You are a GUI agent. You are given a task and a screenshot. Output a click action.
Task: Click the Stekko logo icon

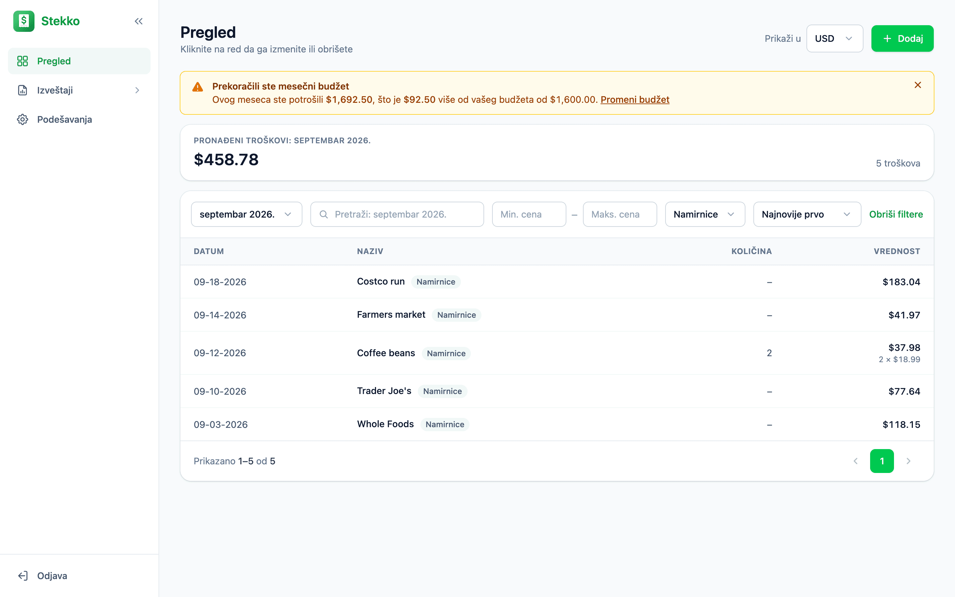24,21
